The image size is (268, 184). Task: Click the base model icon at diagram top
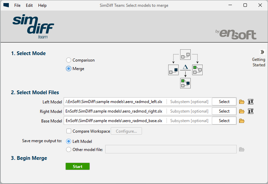pyautogui.click(x=185, y=55)
